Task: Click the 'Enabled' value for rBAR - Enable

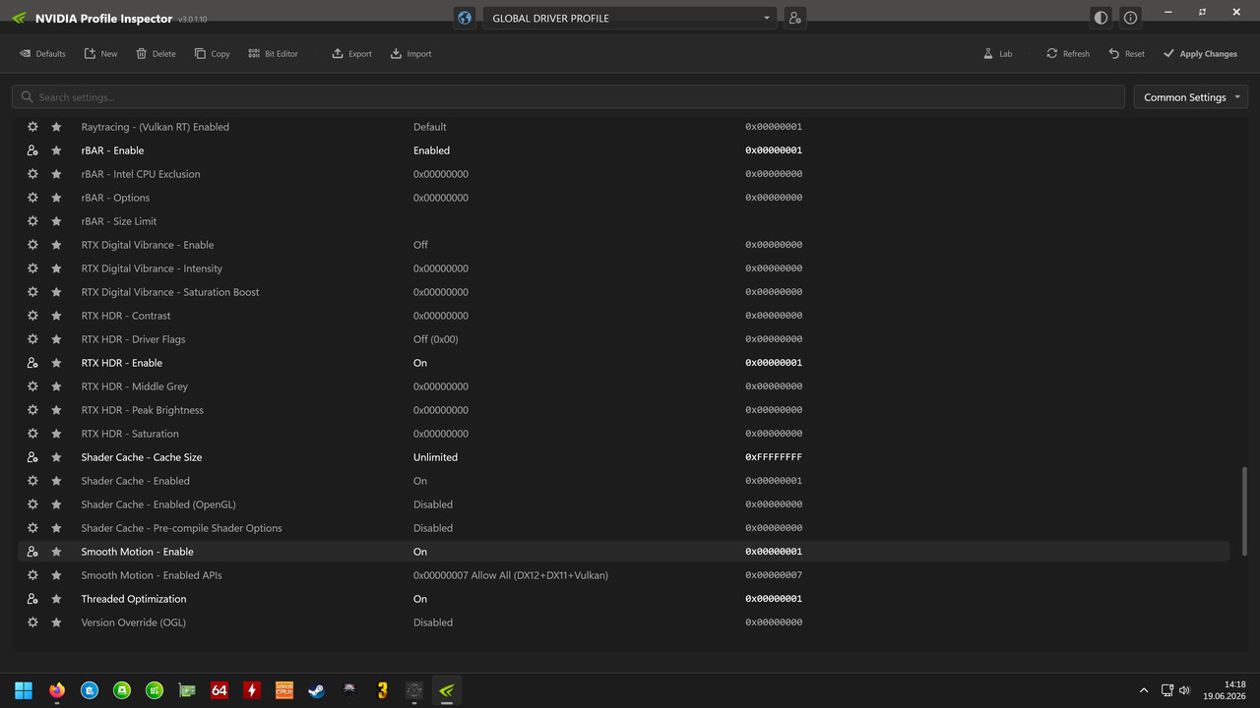Action: coord(431,150)
